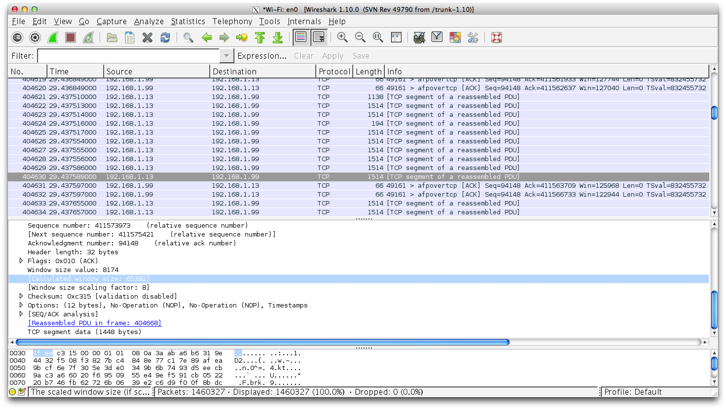Screen dimensions: 726x409
Task: Open the filter history dropdown arrow
Action: [x=226, y=56]
